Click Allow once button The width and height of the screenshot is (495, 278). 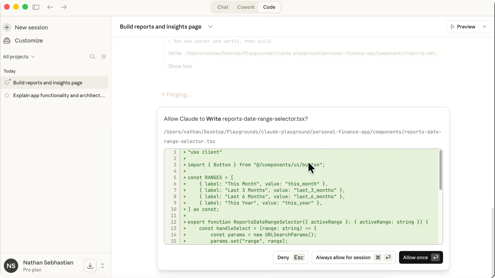tap(421, 257)
